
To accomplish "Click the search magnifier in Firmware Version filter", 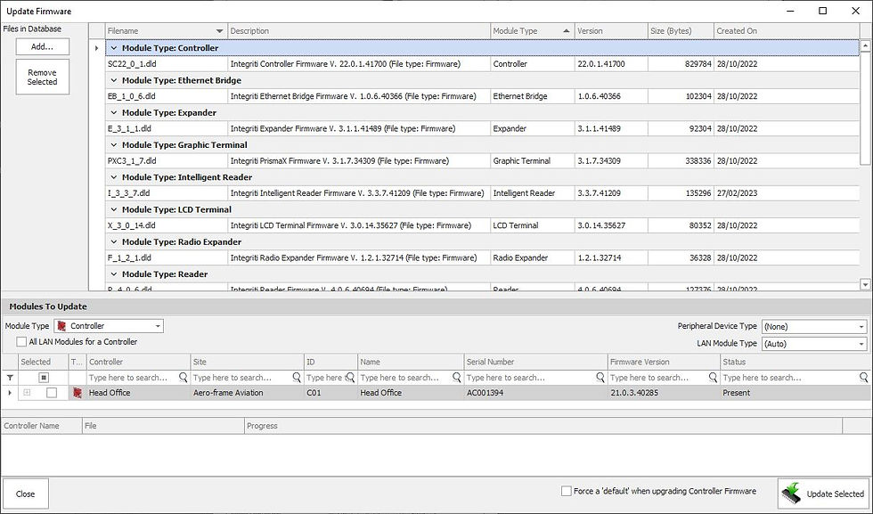I will (x=713, y=378).
